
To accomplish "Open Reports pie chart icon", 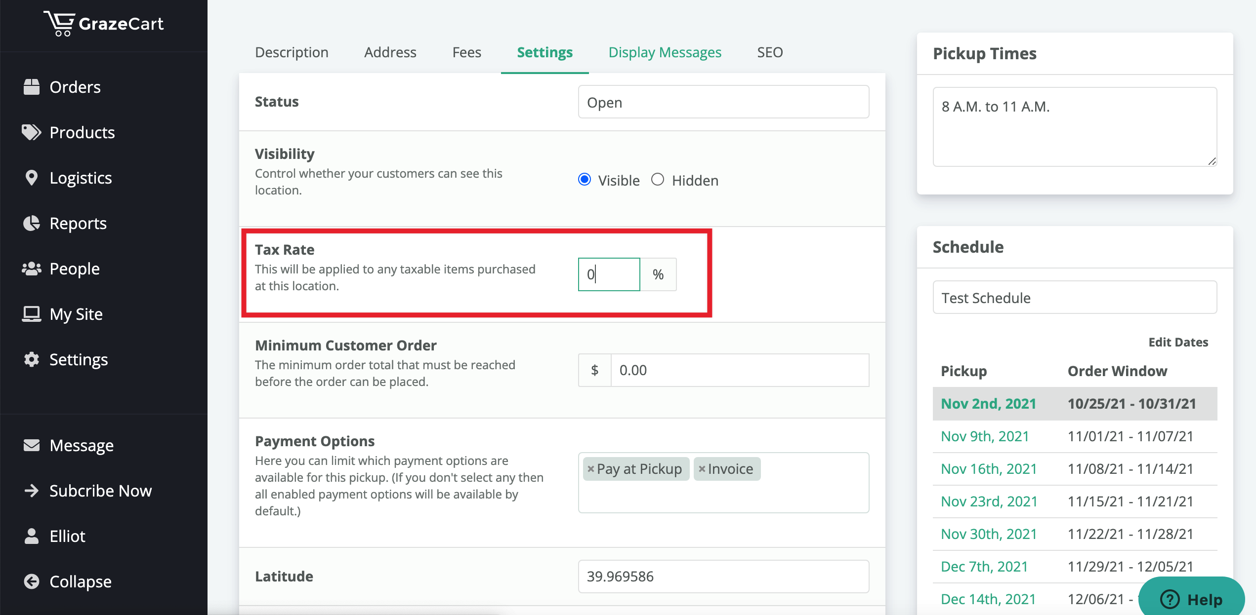I will (32, 223).
